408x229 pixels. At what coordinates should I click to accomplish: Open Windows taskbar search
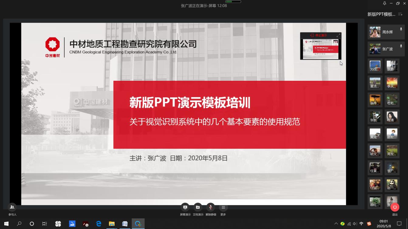(x=19, y=224)
